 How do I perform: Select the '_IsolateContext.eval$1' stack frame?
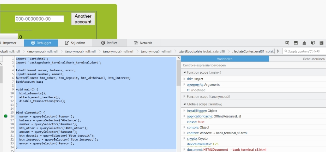tap(253, 51)
